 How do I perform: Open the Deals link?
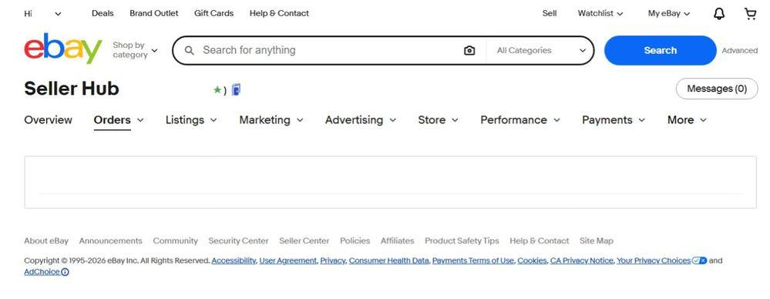pyautogui.click(x=103, y=14)
